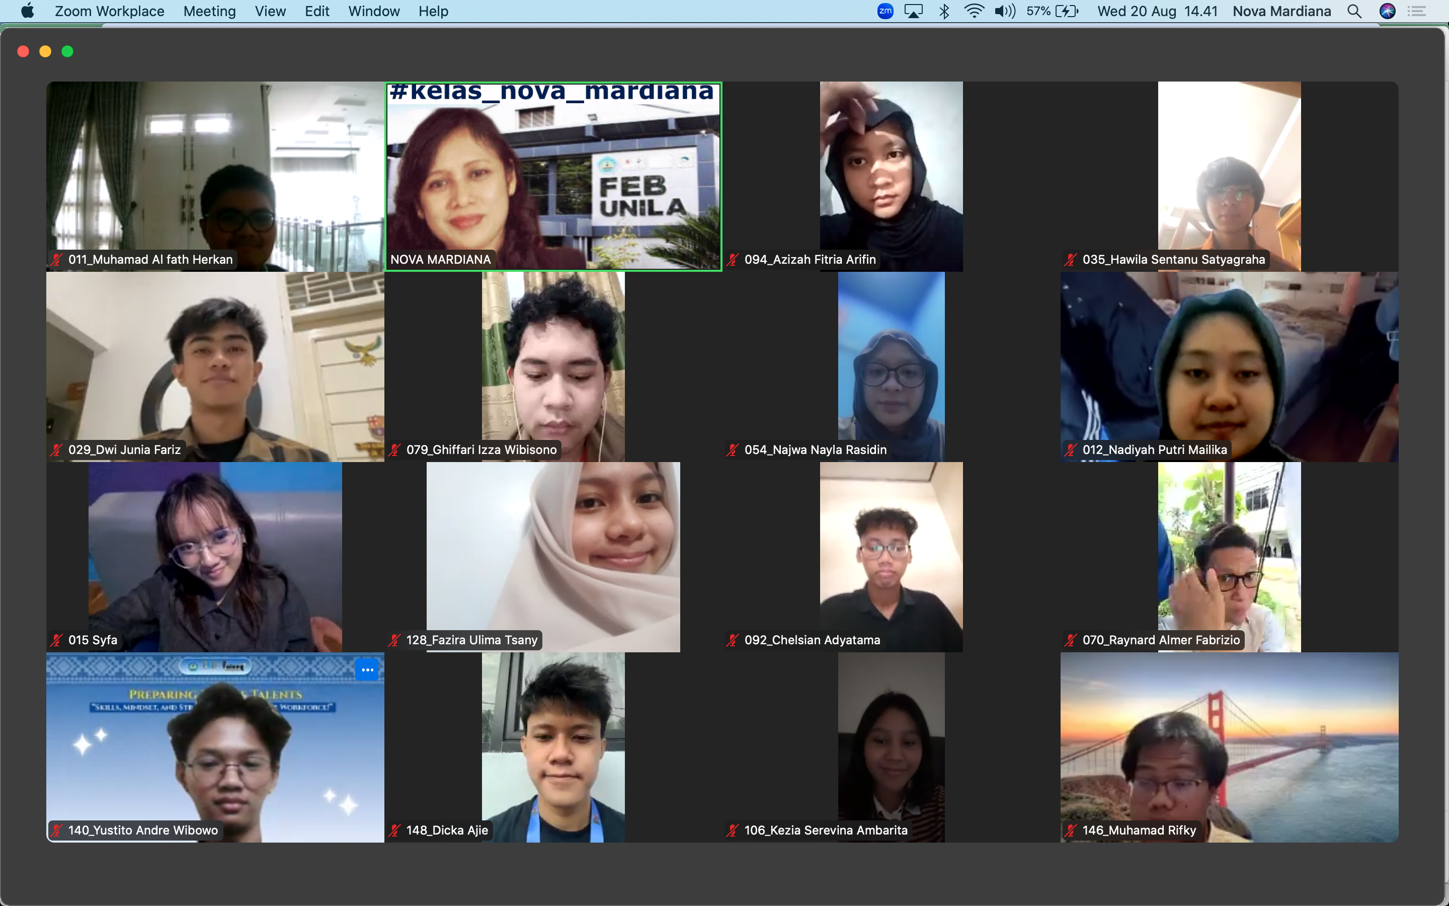1449x906 pixels.
Task: Open the View menu
Action: point(270,12)
